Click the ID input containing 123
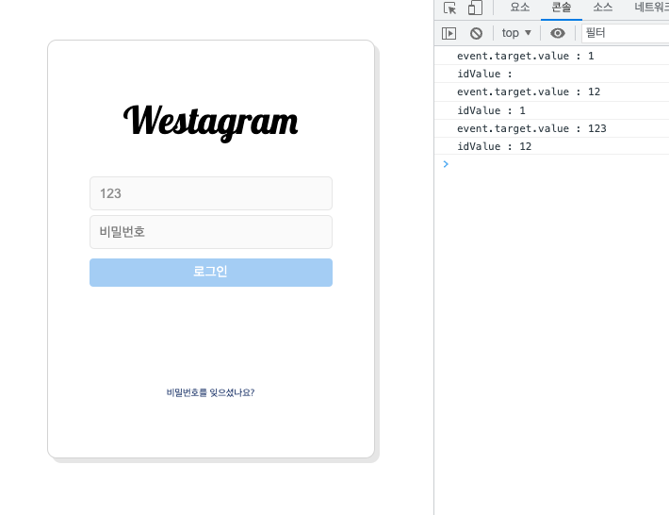The image size is (669, 515). coord(211,193)
